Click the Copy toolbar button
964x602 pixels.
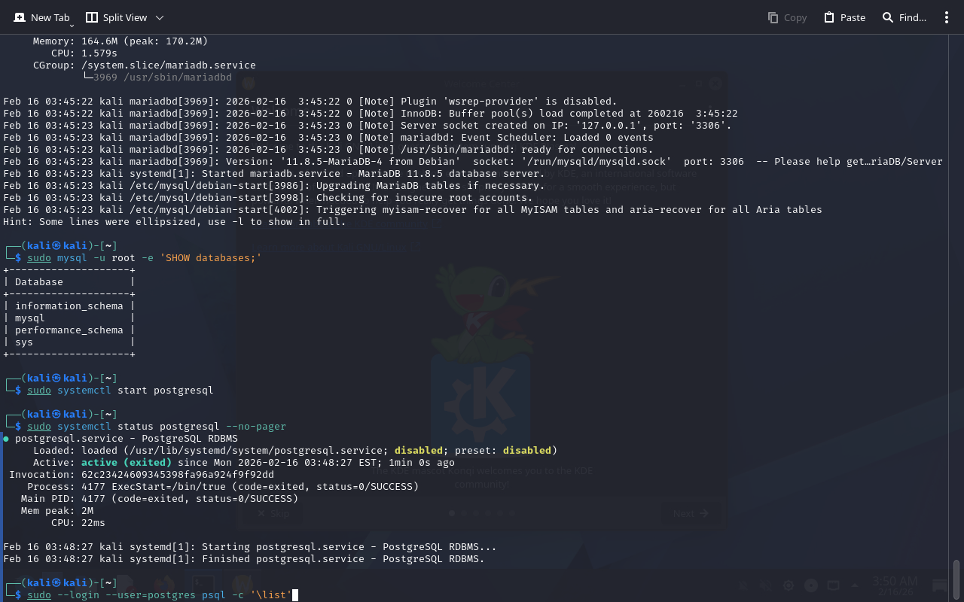coord(786,17)
